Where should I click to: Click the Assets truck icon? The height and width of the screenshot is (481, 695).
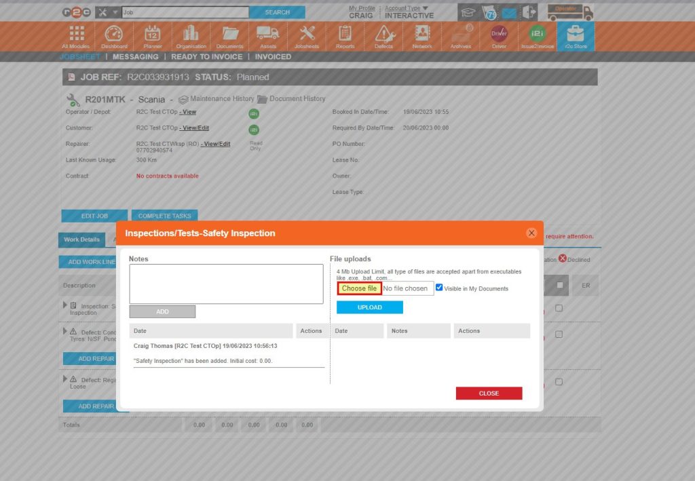pyautogui.click(x=268, y=35)
